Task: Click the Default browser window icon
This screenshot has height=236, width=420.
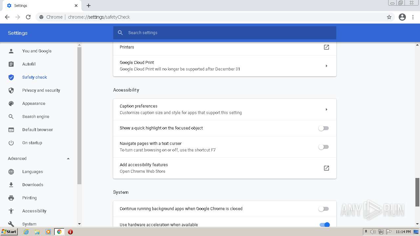Action: click(11, 130)
